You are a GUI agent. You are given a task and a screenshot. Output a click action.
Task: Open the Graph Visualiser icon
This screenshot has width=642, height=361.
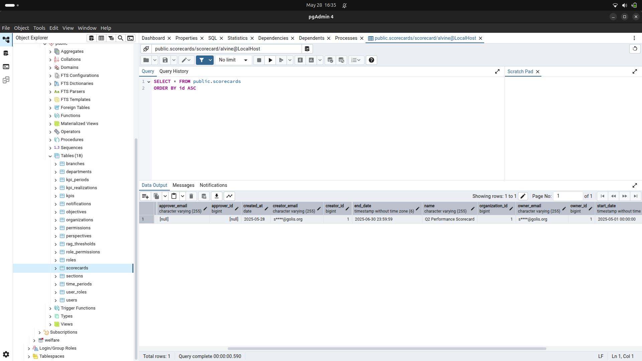pyautogui.click(x=229, y=196)
